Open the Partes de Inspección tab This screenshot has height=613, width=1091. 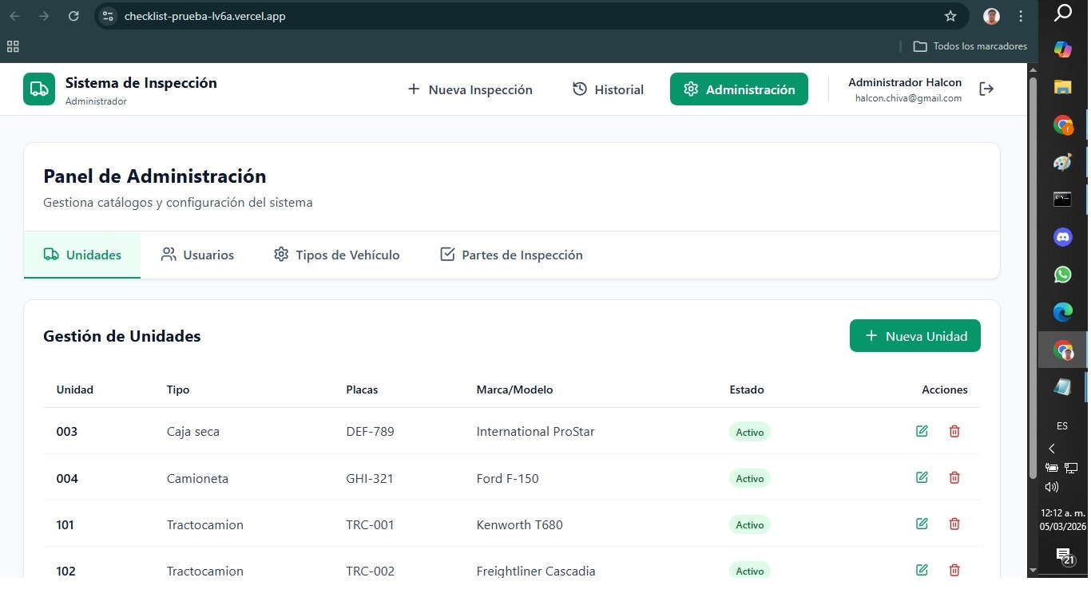tap(510, 255)
